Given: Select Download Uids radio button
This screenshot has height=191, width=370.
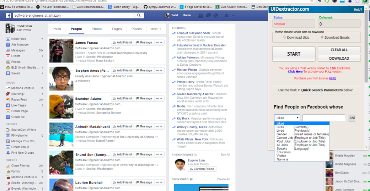Looking at the screenshot, I should tap(285, 37).
